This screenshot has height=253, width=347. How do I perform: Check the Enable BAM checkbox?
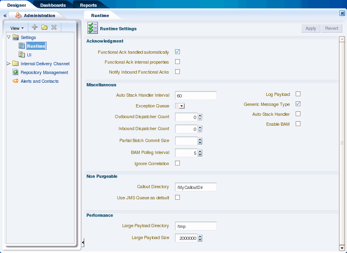point(298,124)
